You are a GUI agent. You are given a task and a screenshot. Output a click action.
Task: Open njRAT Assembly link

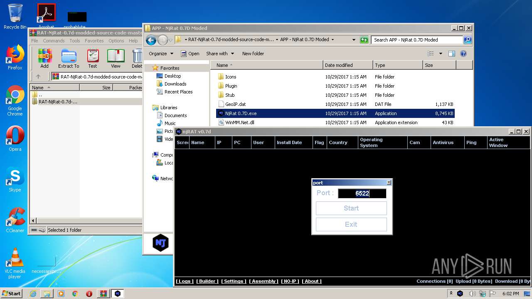point(264,281)
